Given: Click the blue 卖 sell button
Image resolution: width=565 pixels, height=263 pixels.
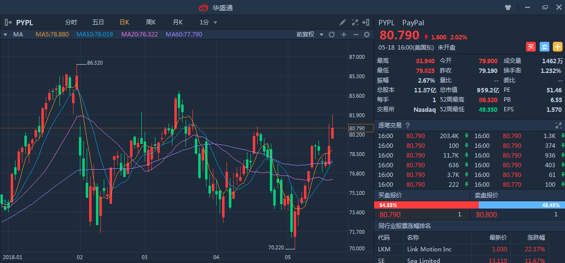Looking at the screenshot, I should point(544,47).
